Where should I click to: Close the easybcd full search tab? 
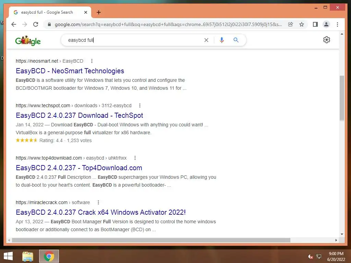point(85,12)
